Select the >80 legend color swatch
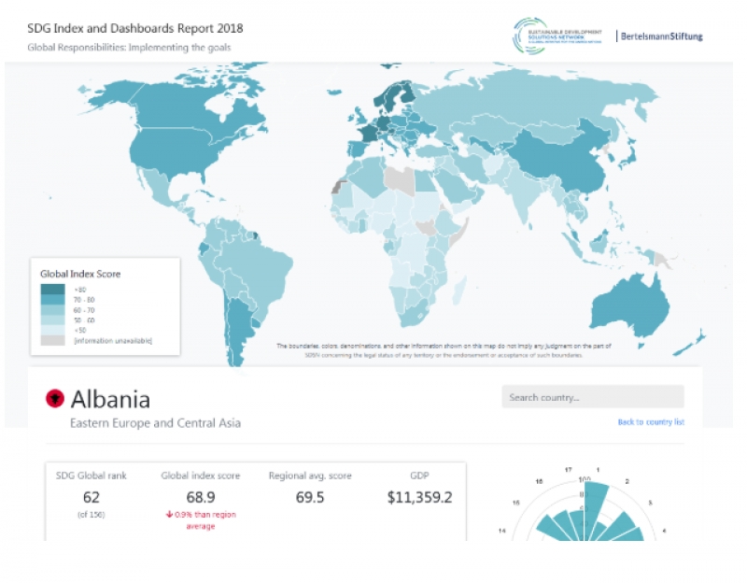 [52, 290]
